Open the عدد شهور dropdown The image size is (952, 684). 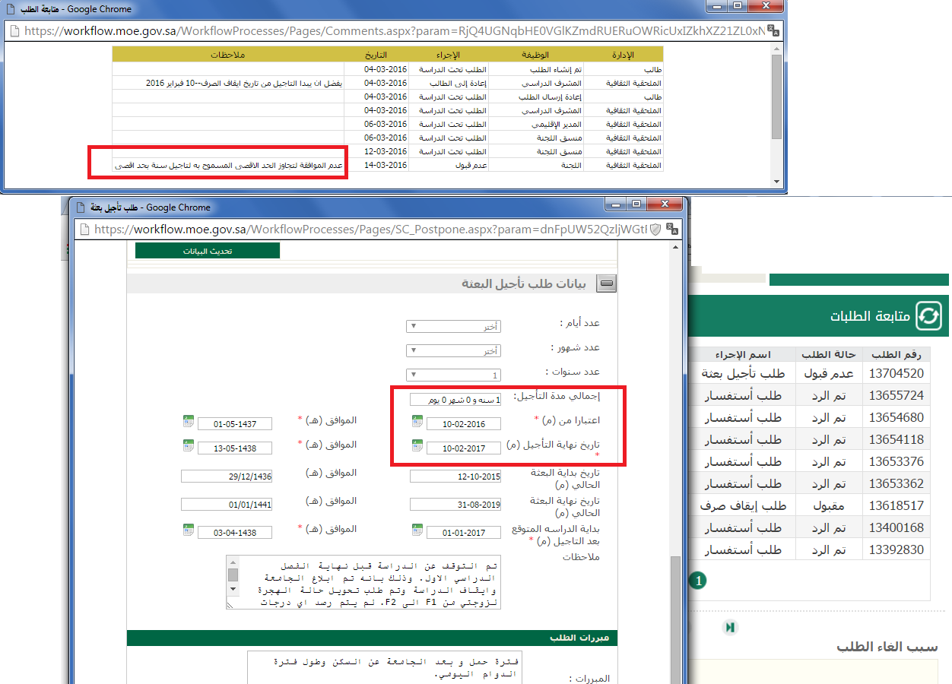pos(454,351)
